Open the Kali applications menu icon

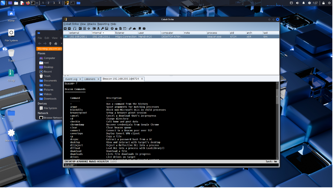[x=3, y=3]
